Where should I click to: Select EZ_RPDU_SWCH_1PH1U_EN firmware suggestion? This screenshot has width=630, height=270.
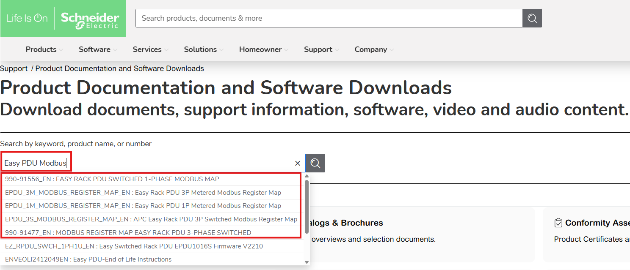152,246
